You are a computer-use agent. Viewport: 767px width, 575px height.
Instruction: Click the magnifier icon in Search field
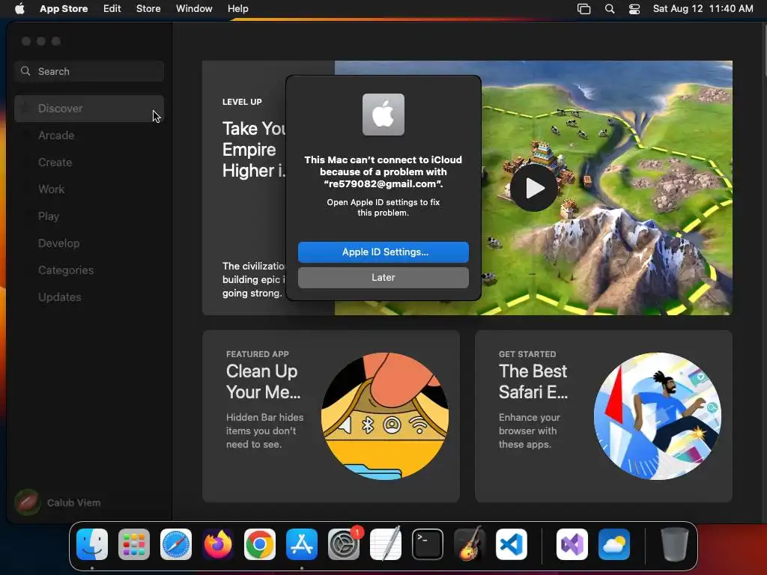tap(25, 71)
